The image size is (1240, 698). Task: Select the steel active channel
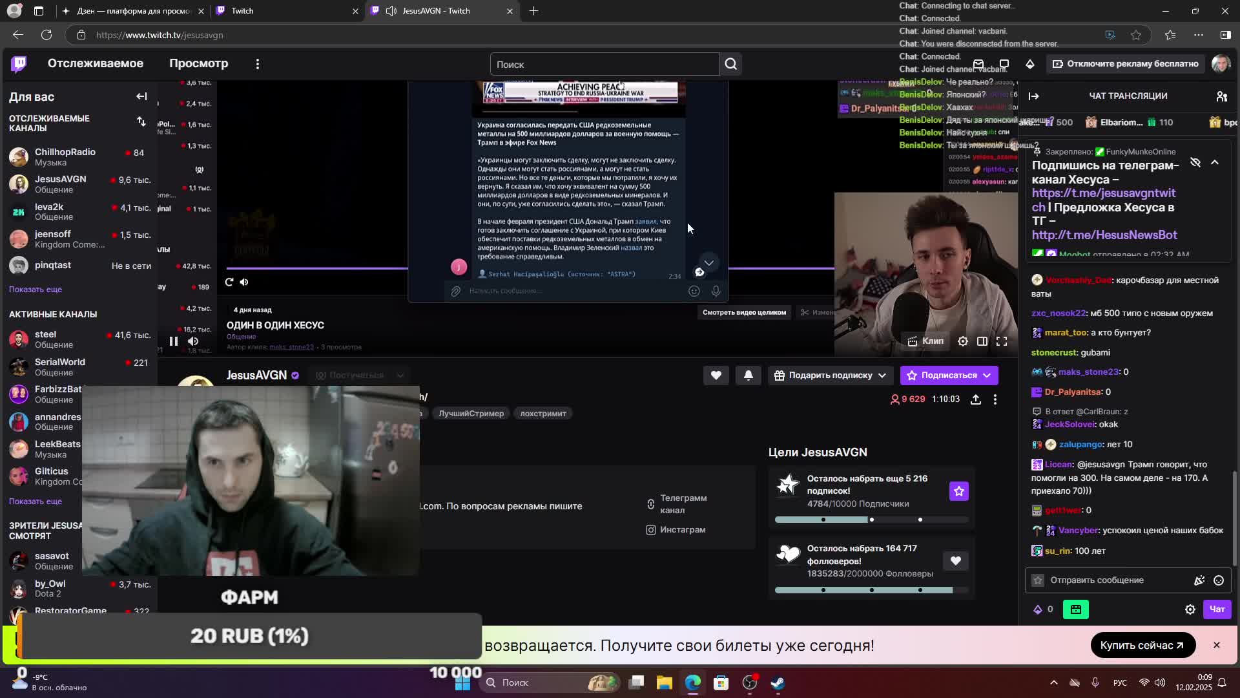[79, 339]
